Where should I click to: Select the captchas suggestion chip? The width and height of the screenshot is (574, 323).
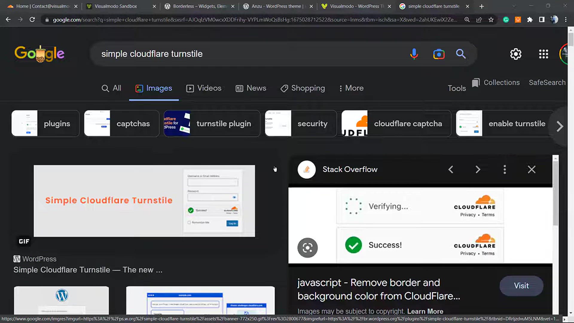click(x=122, y=124)
